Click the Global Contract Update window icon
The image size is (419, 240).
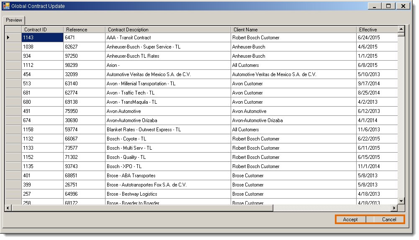pos(6,6)
